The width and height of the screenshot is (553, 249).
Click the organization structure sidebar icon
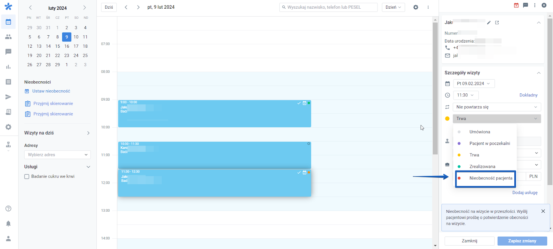click(x=8, y=145)
